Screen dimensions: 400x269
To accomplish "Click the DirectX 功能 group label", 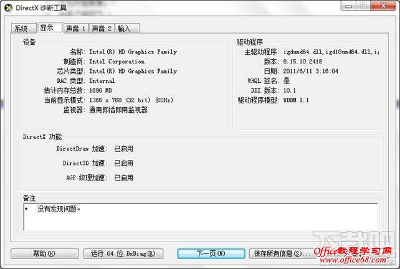I will [x=42, y=137].
